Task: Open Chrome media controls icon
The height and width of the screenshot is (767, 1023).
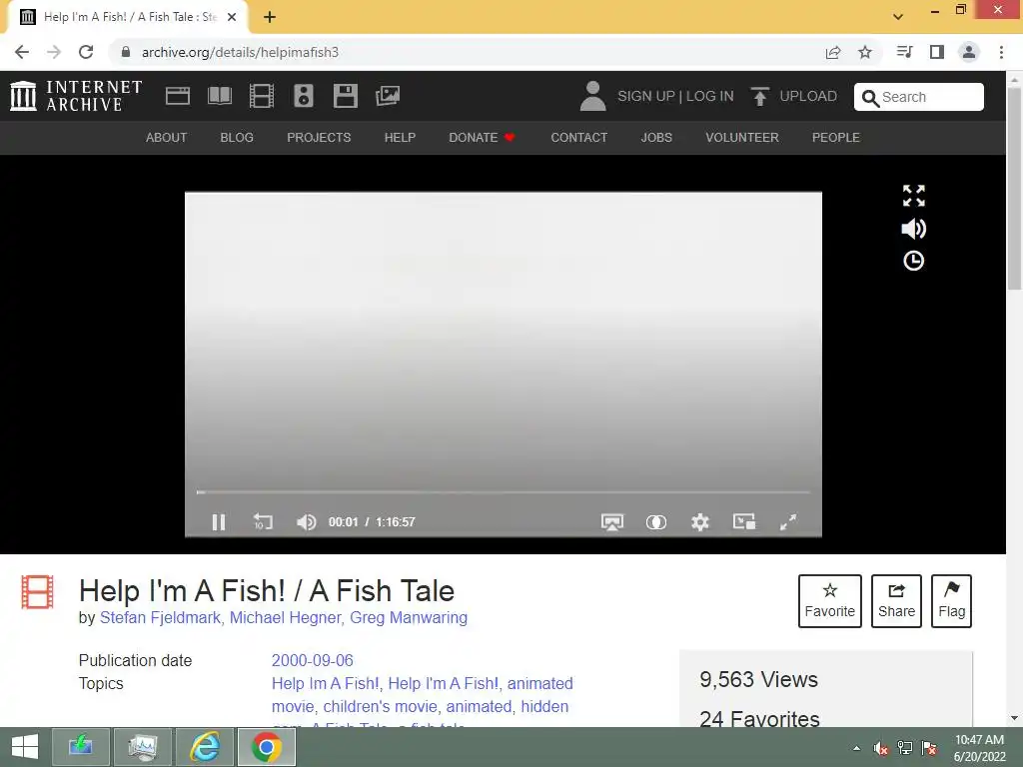Action: (904, 52)
